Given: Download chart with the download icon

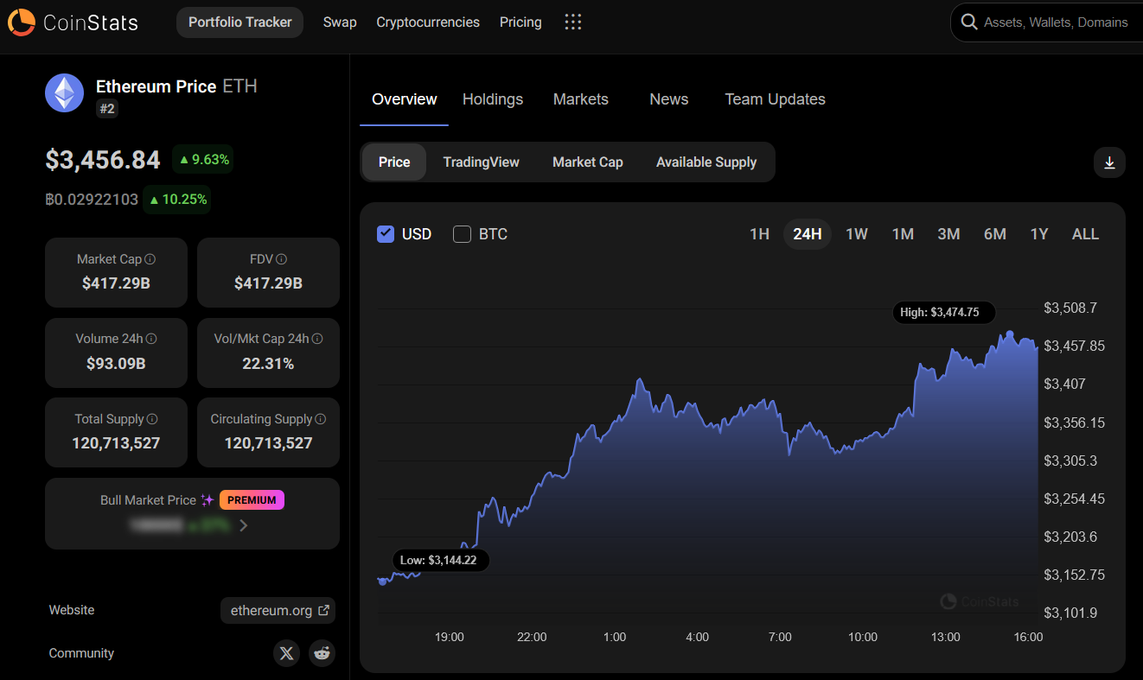Looking at the screenshot, I should [x=1109, y=162].
